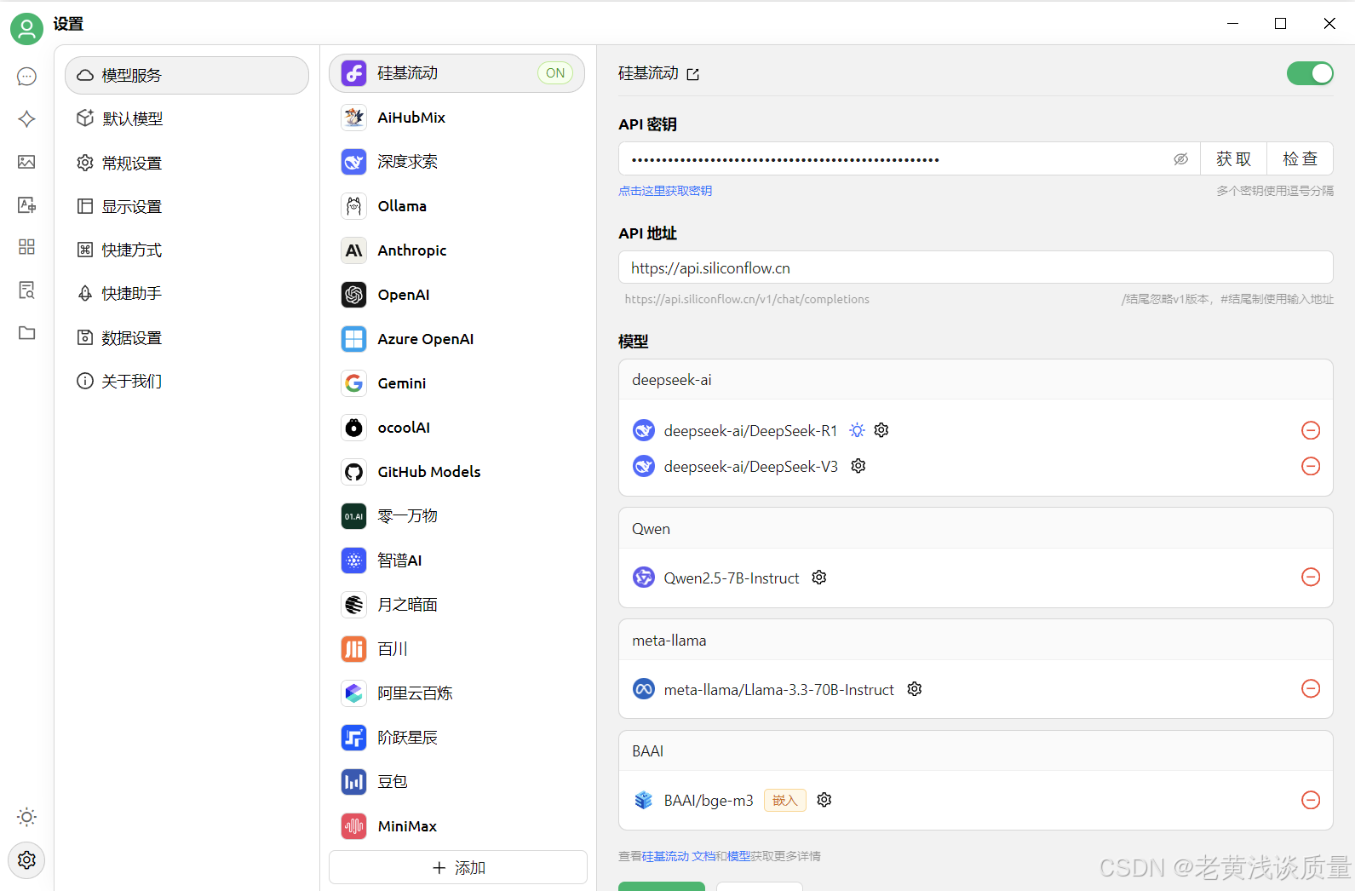Click the 检查 API key button
Viewport: 1355px width, 891px height.
[1300, 159]
